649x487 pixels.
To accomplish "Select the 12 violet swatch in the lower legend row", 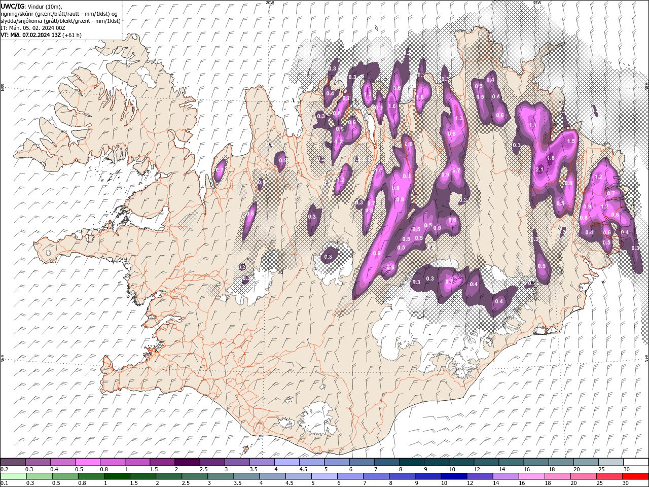I will (x=480, y=476).
